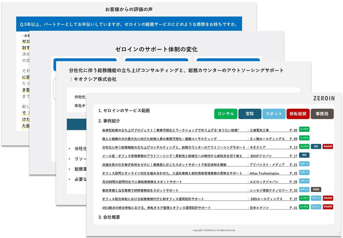The width and height of the screenshot is (343, 238).
Task: Click the コンサル tag in the 三ッ輪ホールディングス row
Action: click(x=304, y=138)
